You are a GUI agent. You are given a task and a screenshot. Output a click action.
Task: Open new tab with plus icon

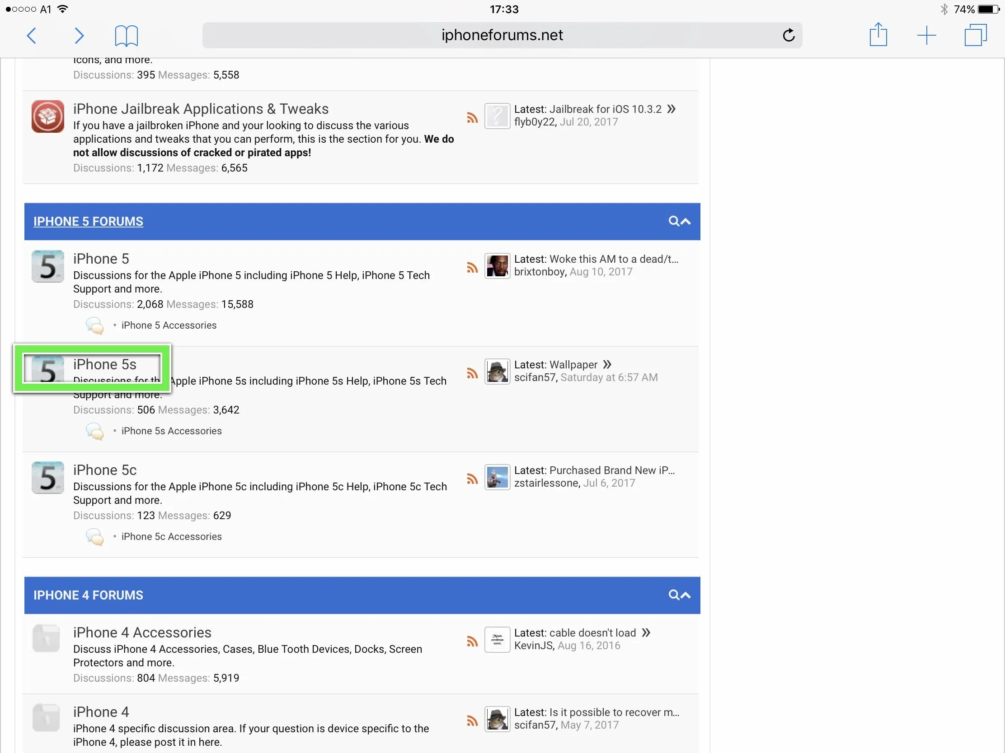pyautogui.click(x=926, y=35)
